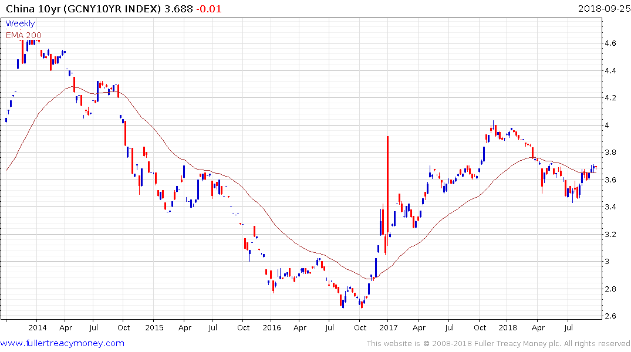
Task: Click the x-axis label '2014'
Action: coord(38,327)
